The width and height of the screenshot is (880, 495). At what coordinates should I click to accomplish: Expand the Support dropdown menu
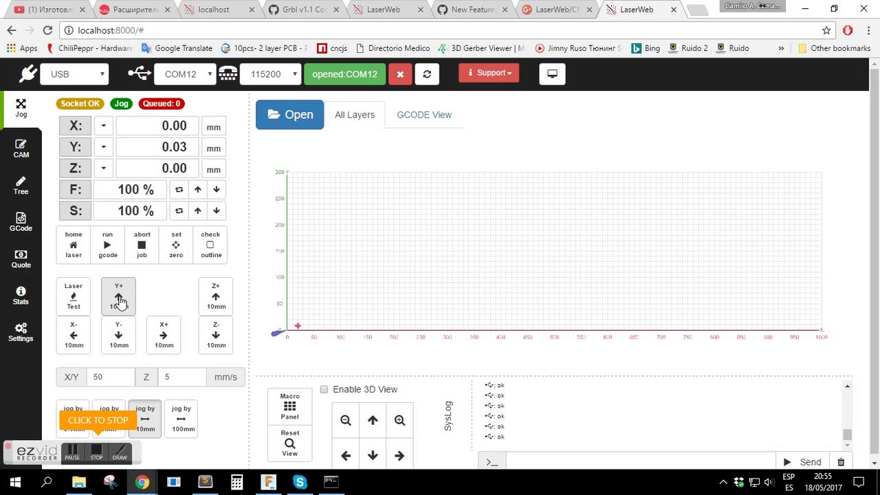tap(489, 73)
